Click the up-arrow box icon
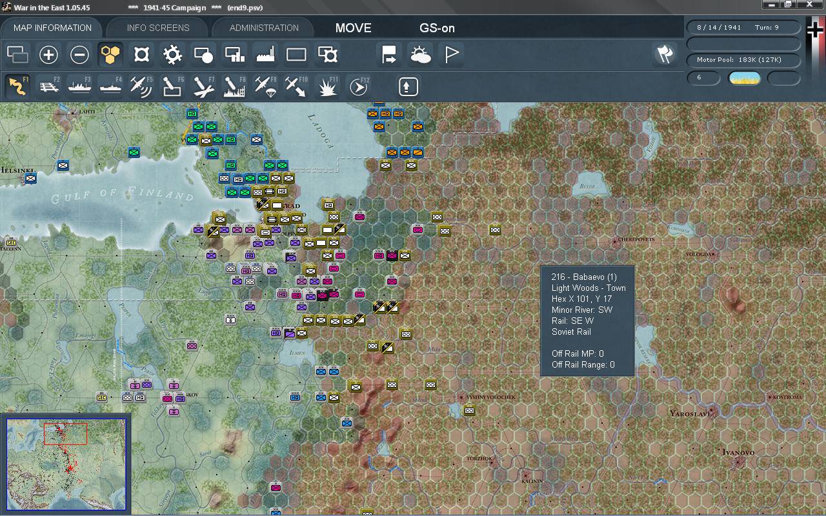This screenshot has height=516, width=826. [408, 86]
